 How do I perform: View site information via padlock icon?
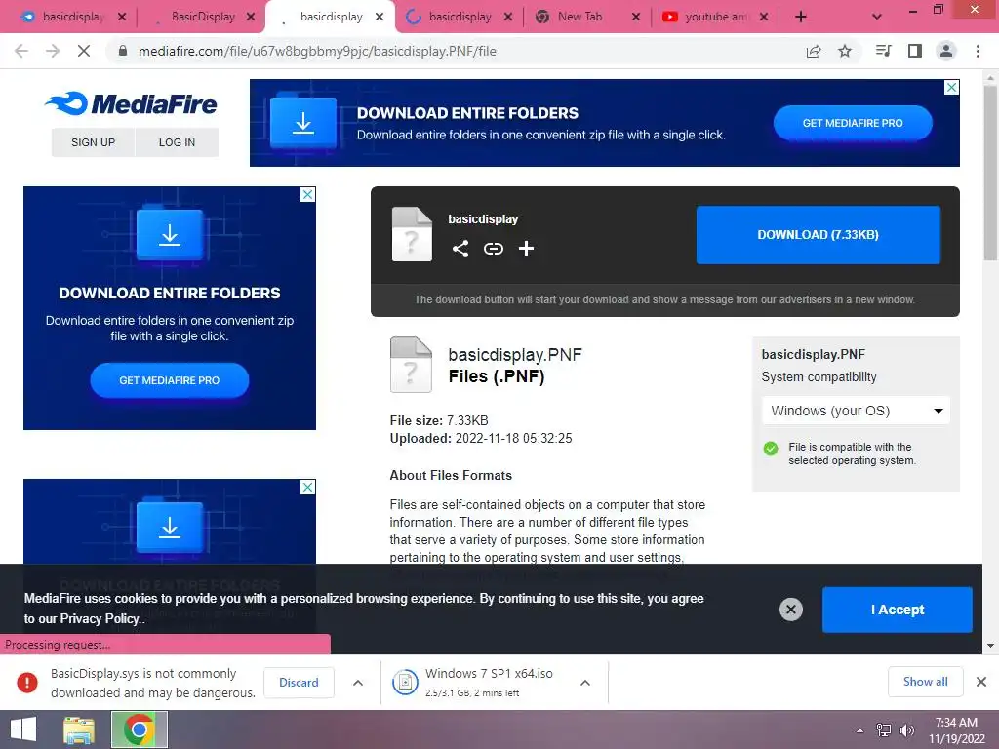pyautogui.click(x=123, y=51)
